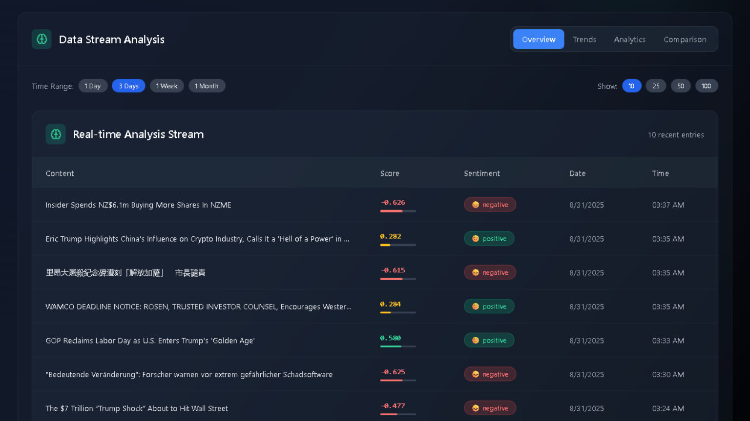
Task: Open 'The $7 Trillion Trump Shock' headline
Action: [x=137, y=408]
